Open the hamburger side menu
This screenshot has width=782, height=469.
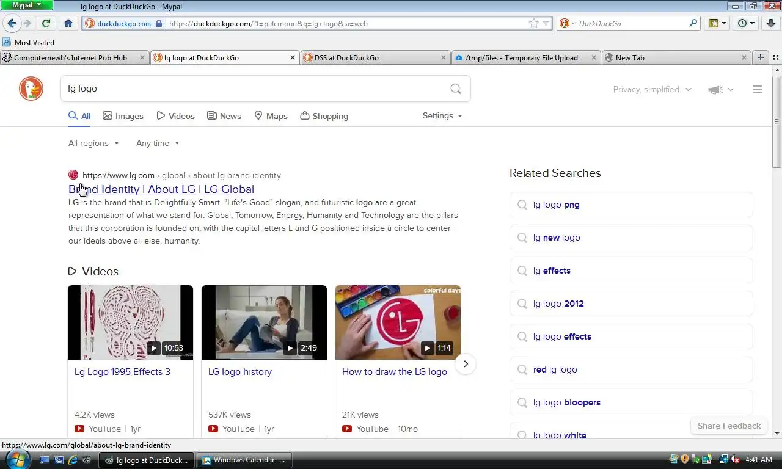(757, 89)
